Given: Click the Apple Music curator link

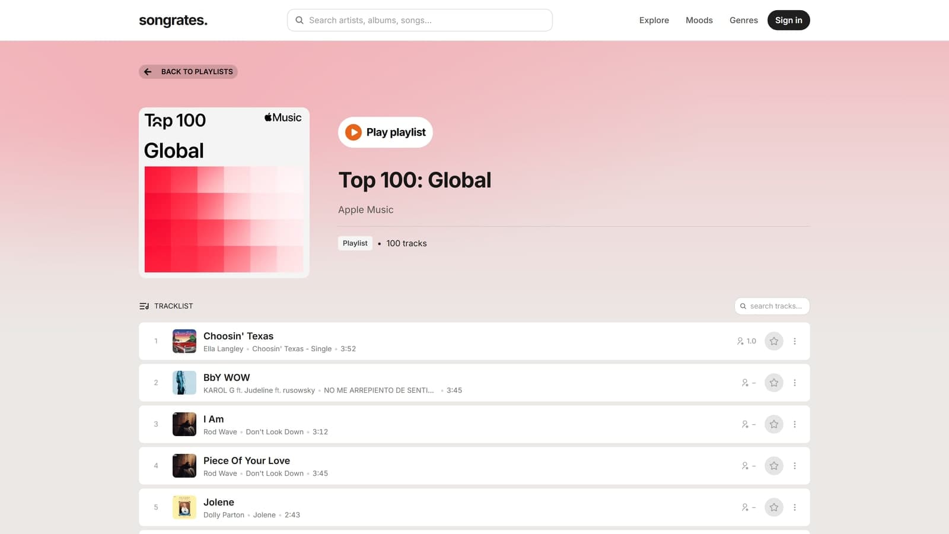Looking at the screenshot, I should pyautogui.click(x=366, y=209).
